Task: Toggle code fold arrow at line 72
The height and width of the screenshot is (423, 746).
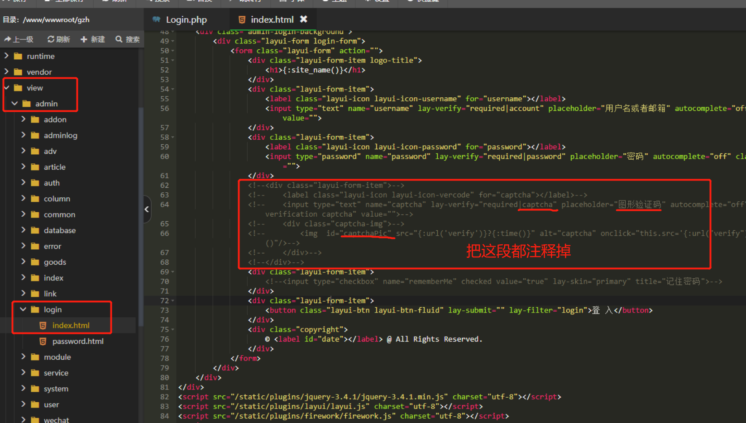Action: (173, 301)
